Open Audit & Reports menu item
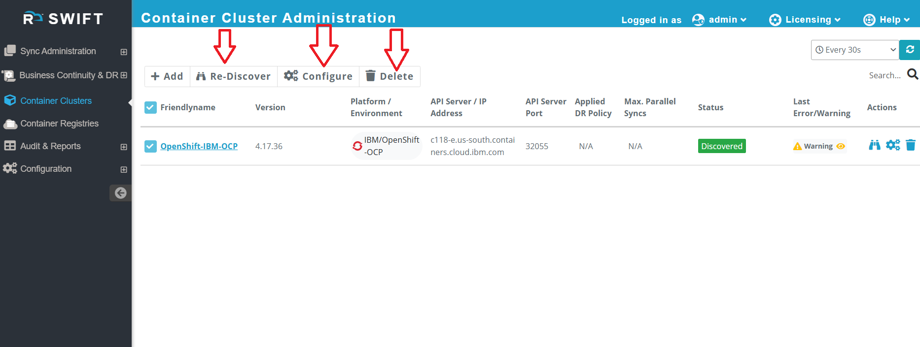The height and width of the screenshot is (347, 920). [50, 146]
